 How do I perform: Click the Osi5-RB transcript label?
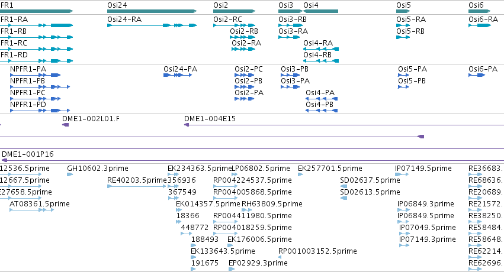[x=410, y=31]
